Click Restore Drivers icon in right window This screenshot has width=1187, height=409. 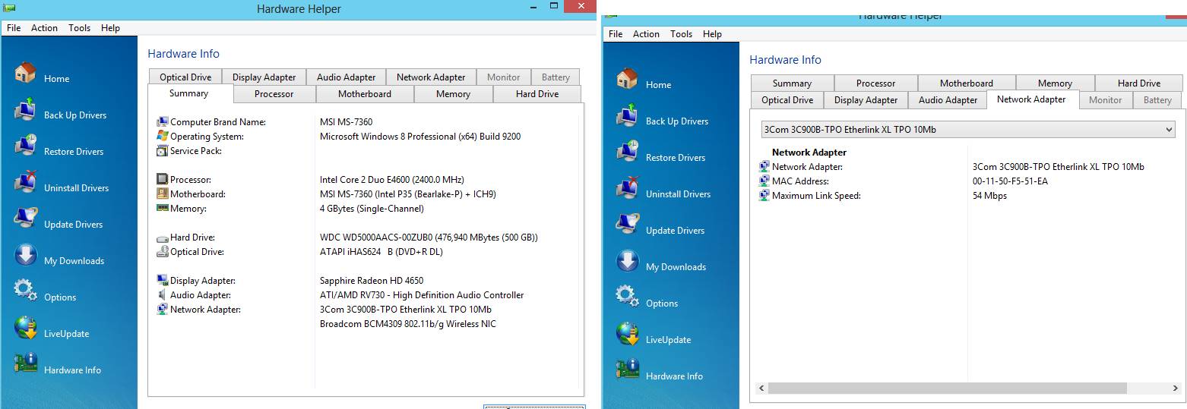[627, 152]
